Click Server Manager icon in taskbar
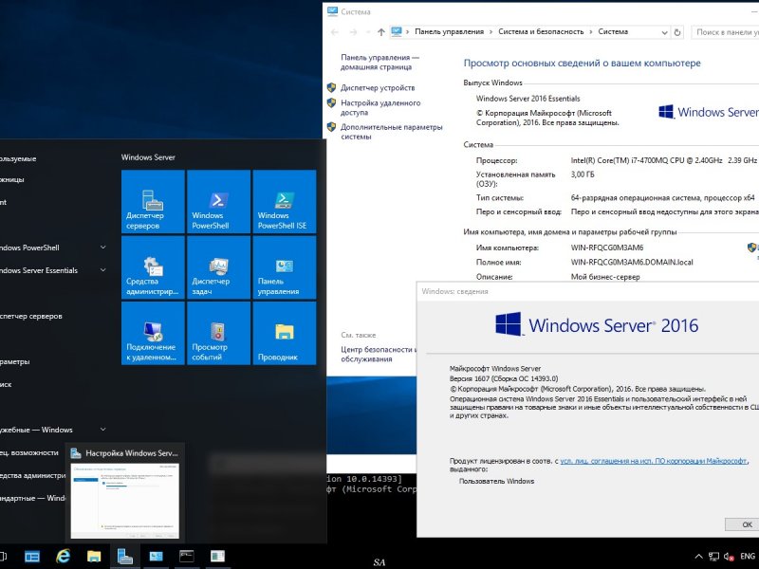This screenshot has height=569, width=759. [x=32, y=557]
